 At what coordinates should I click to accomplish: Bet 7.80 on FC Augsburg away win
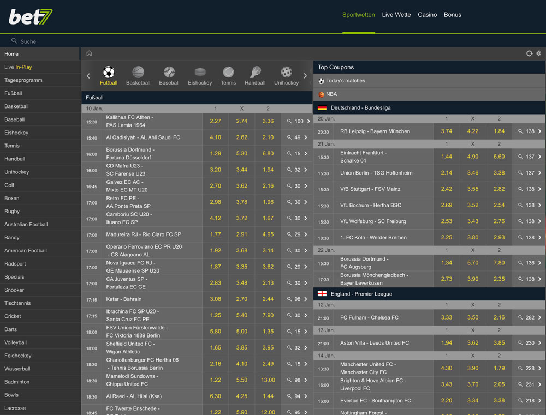click(x=499, y=263)
